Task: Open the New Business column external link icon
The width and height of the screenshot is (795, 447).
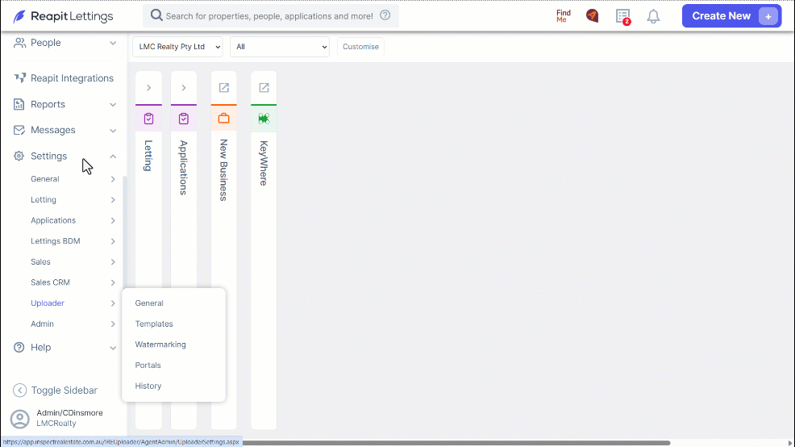Action: [223, 88]
